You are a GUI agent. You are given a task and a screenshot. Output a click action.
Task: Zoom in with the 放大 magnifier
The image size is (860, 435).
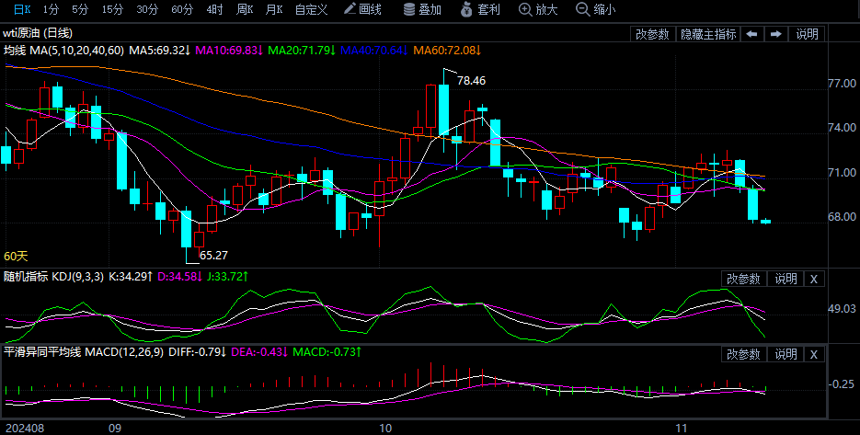click(538, 9)
